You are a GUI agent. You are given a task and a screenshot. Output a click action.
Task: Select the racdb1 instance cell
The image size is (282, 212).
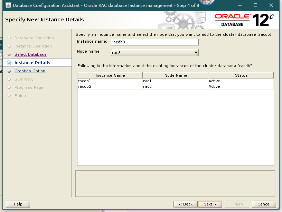tap(110, 81)
